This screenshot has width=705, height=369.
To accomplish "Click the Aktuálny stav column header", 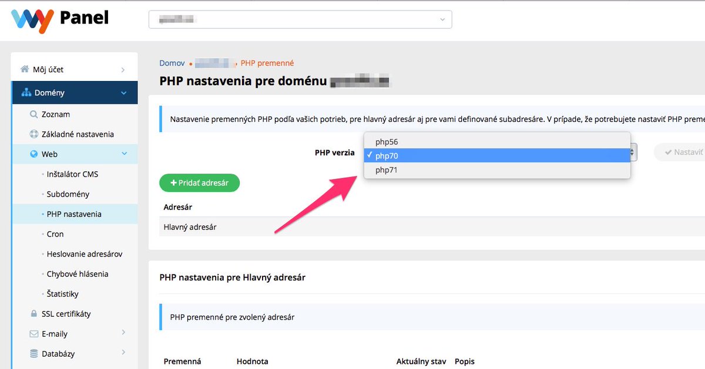I will (421, 361).
